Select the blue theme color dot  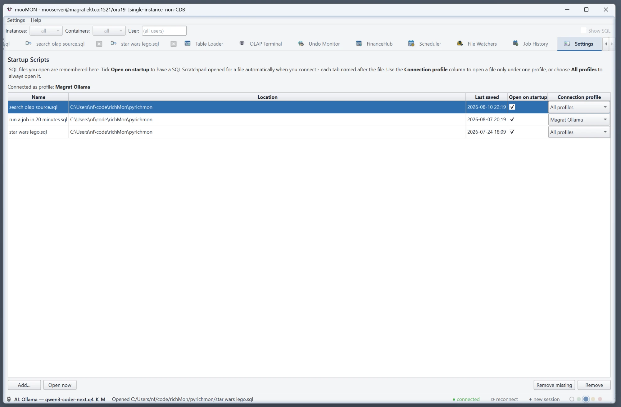pos(586,399)
